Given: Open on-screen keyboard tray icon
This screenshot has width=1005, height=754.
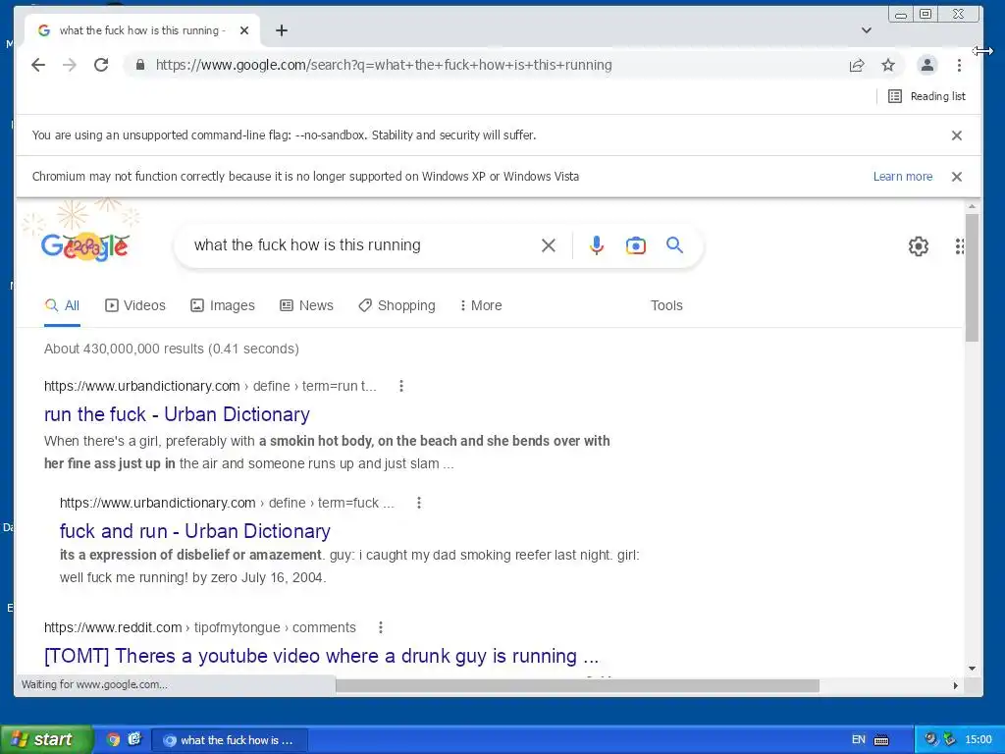Looking at the screenshot, I should [x=881, y=740].
